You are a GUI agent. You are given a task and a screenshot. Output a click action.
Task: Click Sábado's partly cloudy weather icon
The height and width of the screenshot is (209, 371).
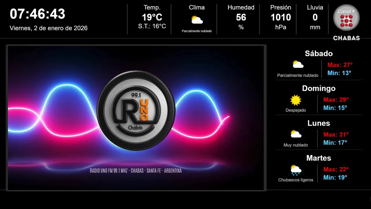tap(298, 64)
